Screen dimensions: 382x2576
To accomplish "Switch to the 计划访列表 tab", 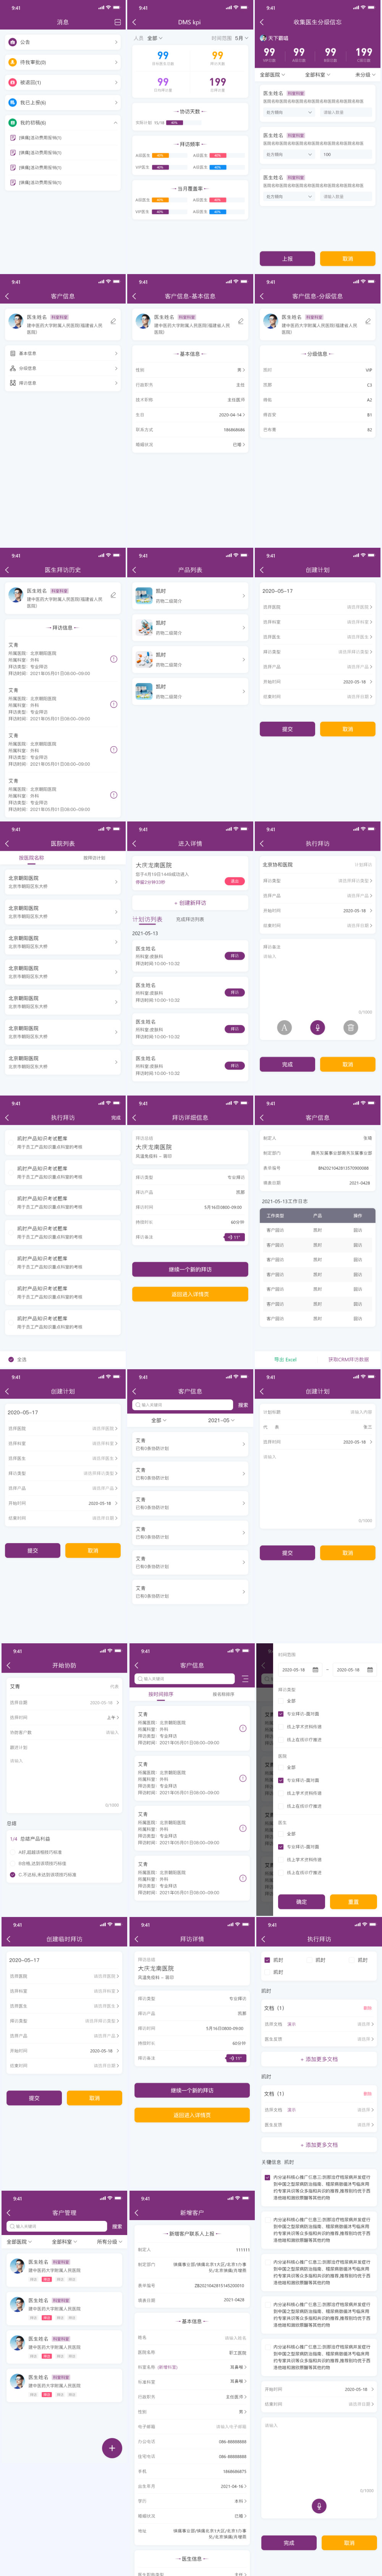I will 147,919.
